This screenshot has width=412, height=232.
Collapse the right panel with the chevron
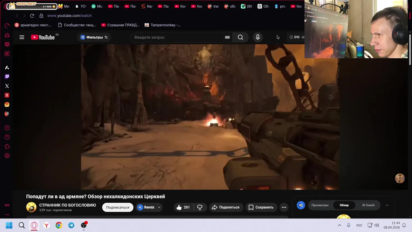[x=387, y=205]
